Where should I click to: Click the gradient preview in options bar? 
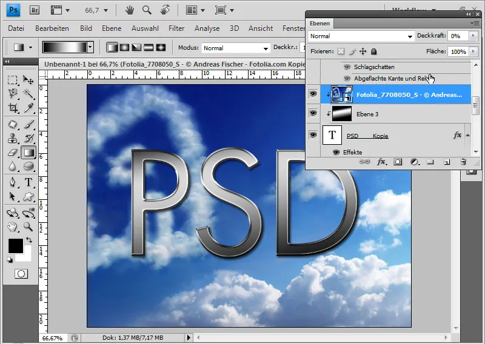coord(65,47)
